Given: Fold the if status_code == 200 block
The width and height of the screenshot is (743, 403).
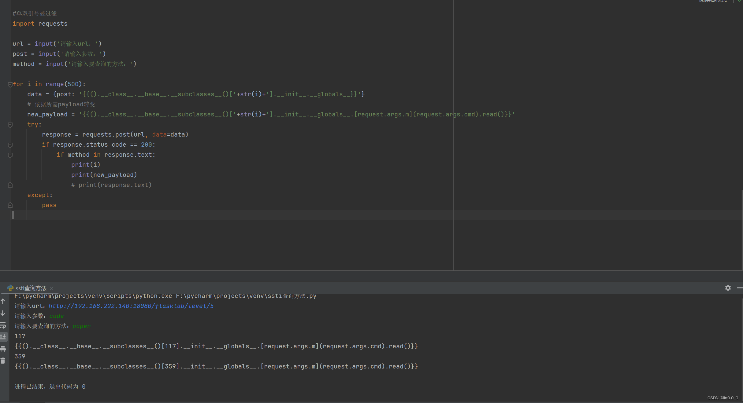Looking at the screenshot, I should point(10,145).
